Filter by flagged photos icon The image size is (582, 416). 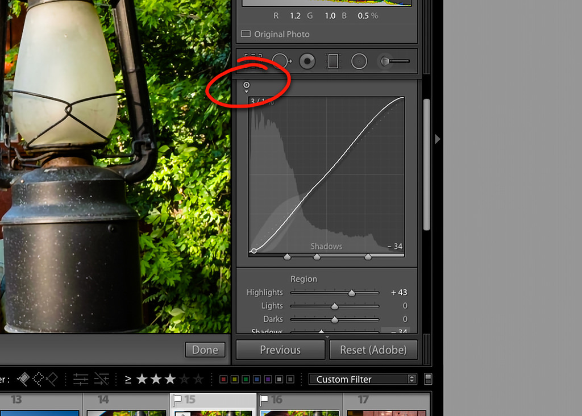(23, 379)
